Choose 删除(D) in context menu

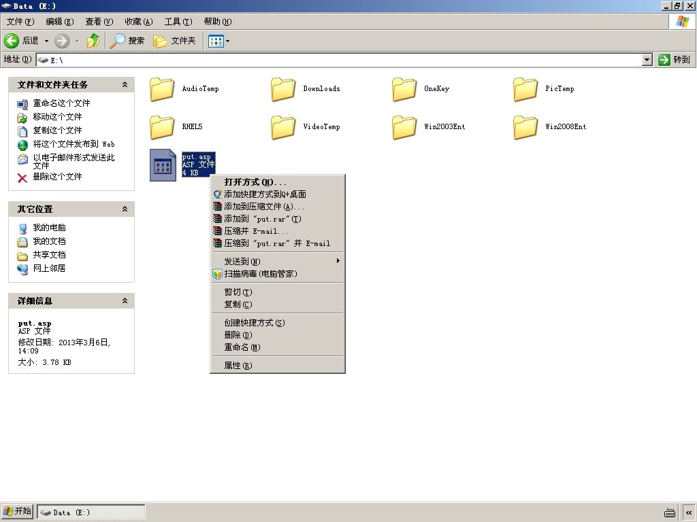click(278, 335)
